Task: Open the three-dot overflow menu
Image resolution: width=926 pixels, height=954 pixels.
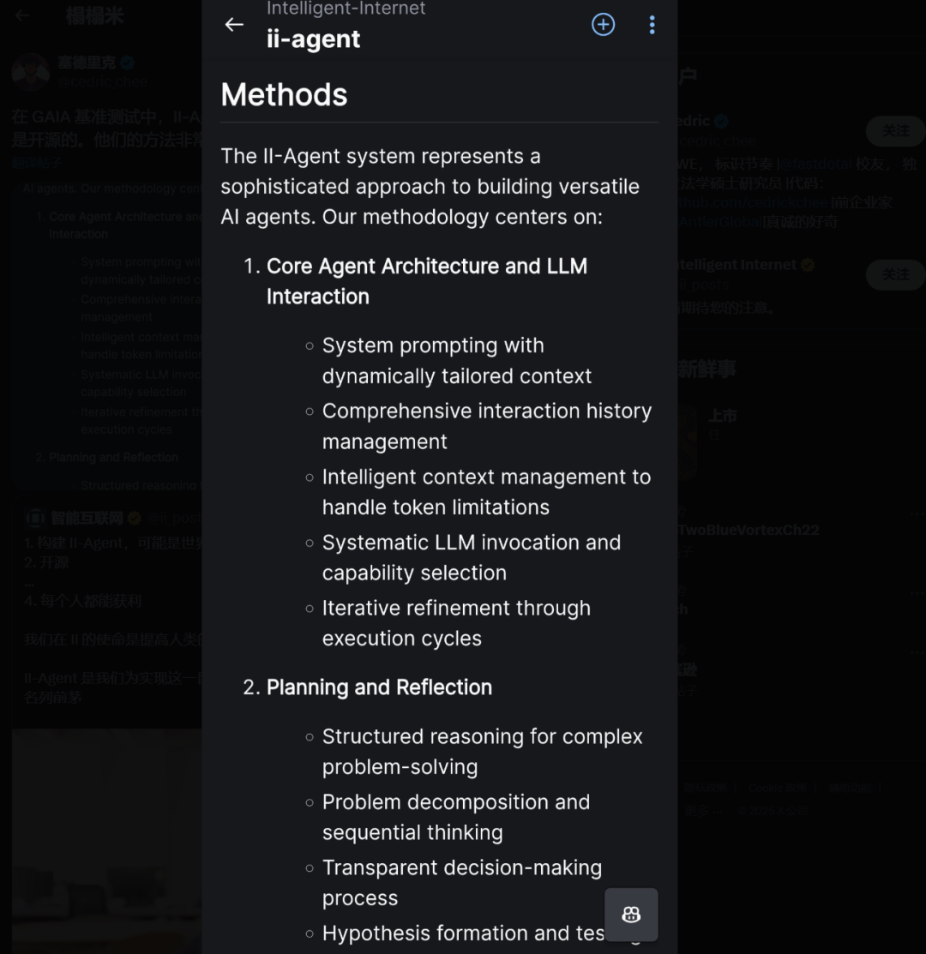Action: 652,25
